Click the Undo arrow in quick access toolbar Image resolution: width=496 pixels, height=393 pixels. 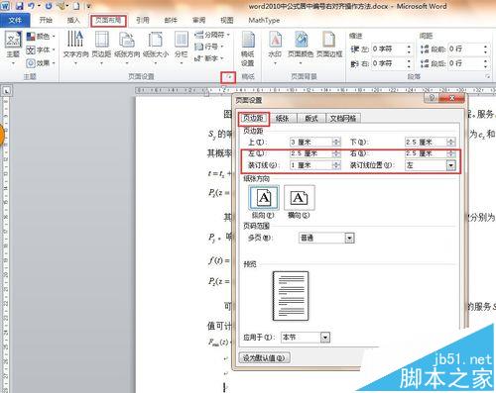click(x=32, y=6)
